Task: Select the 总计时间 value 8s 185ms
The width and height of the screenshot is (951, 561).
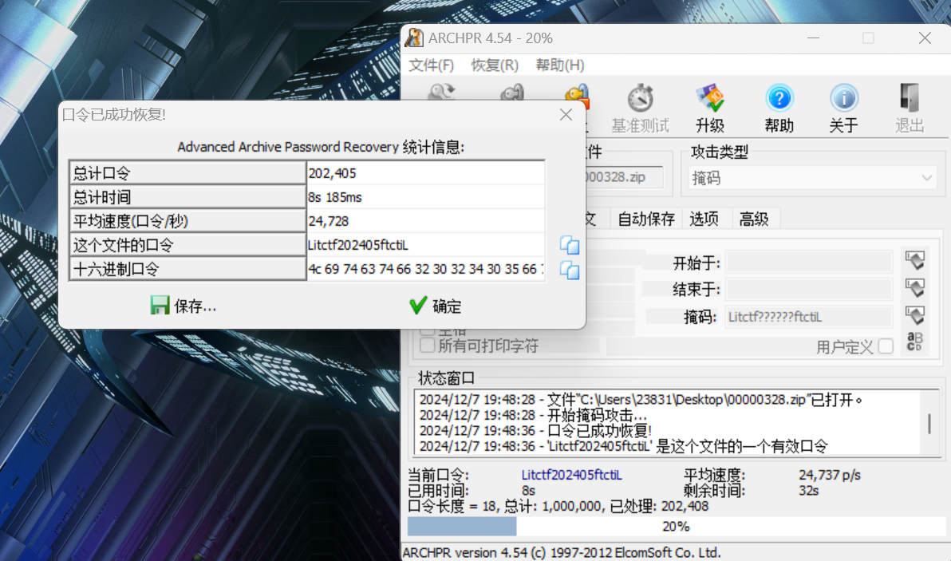Action: point(426,197)
